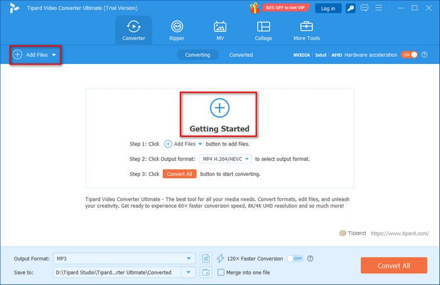Viewport: 440px width, 285px height.
Task: Open the Output Format MP3 dropdown
Action: pyautogui.click(x=189, y=259)
